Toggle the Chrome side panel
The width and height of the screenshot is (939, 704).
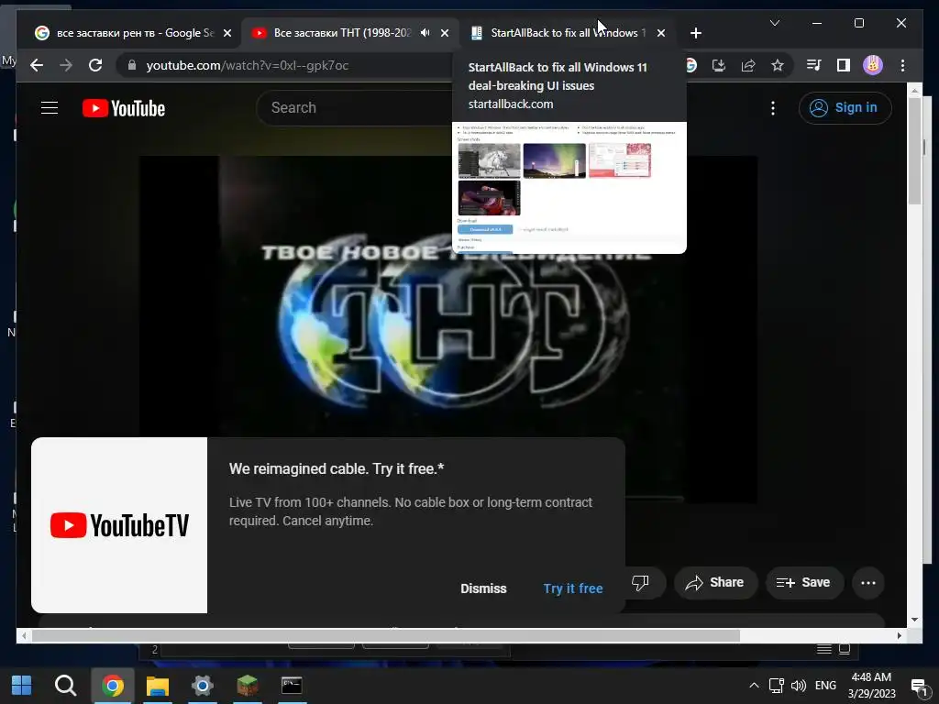pos(844,65)
